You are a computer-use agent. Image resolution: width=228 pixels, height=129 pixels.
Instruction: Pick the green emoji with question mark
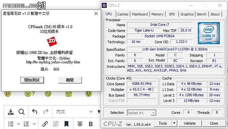pos(29,94)
